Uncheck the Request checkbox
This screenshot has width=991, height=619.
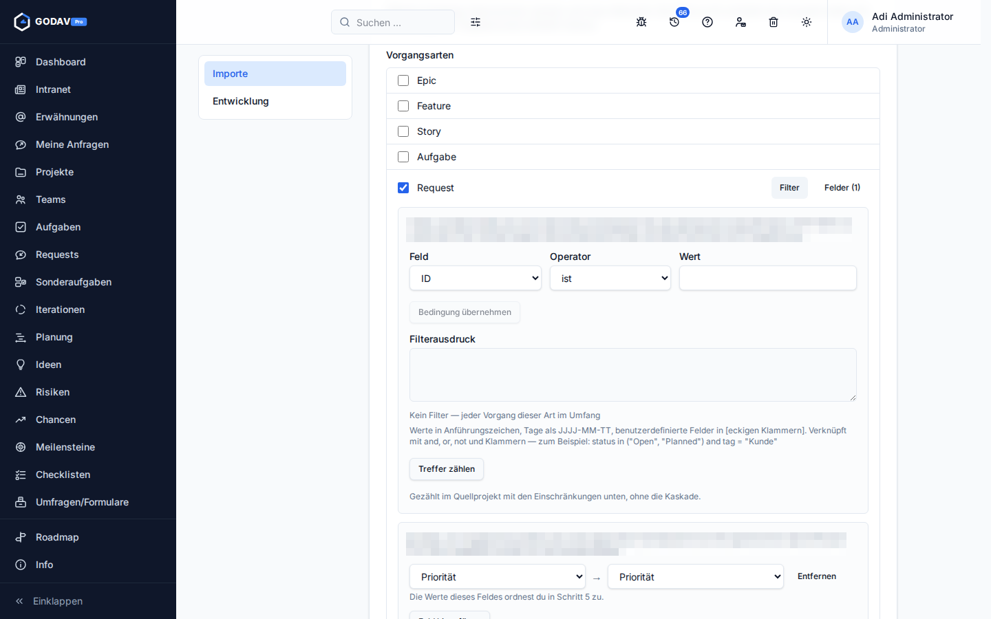point(403,188)
